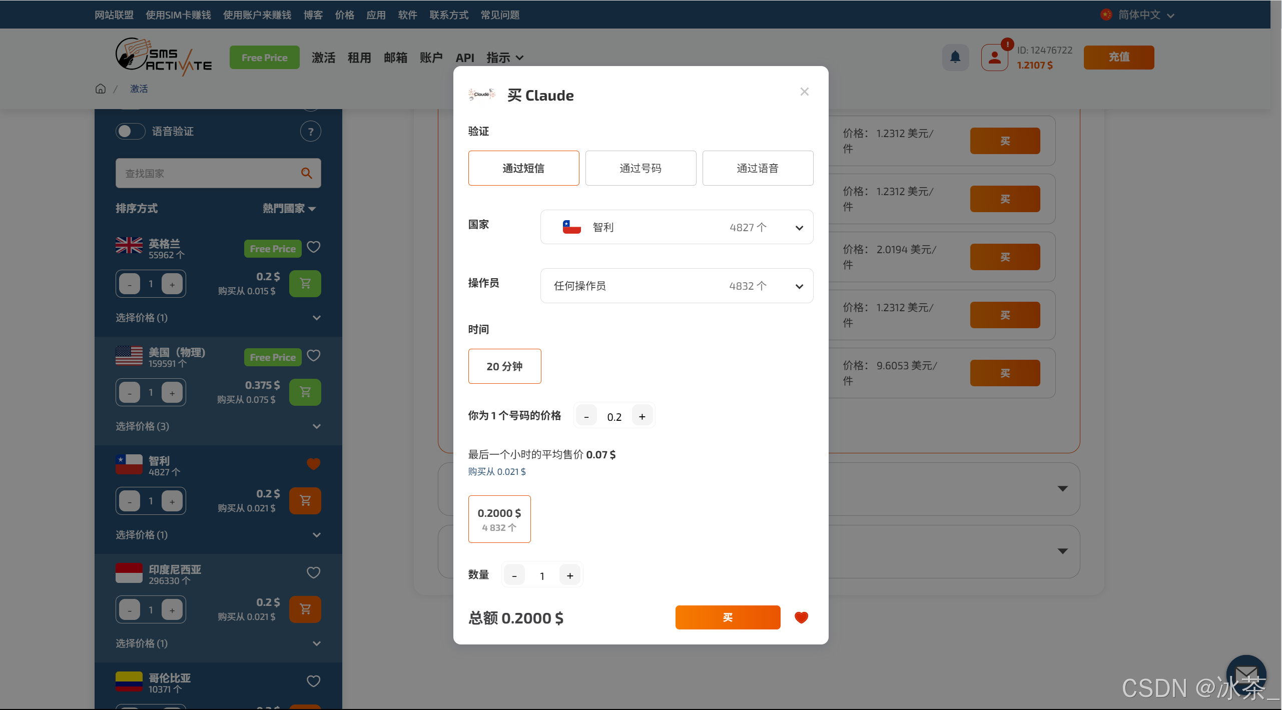The image size is (1282, 710).
Task: Toggle the voice verification switch
Action: [130, 131]
